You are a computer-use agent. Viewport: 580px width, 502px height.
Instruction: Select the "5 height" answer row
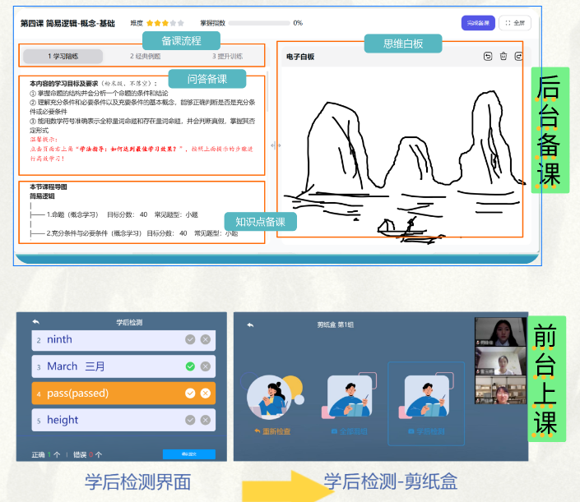coord(123,420)
